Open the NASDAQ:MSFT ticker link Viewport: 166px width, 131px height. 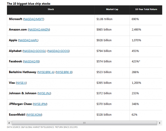(x=34, y=19)
